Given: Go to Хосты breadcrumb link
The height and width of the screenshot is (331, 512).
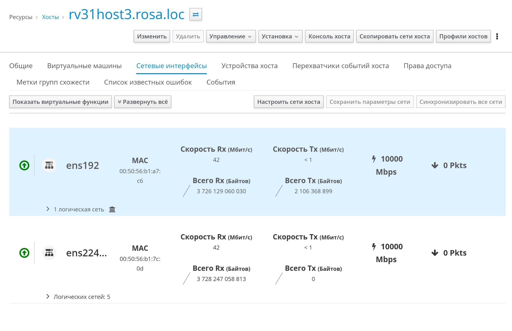Looking at the screenshot, I should [x=50, y=17].
